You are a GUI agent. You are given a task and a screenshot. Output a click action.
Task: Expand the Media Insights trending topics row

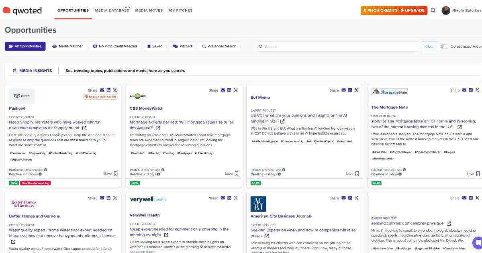123,70
